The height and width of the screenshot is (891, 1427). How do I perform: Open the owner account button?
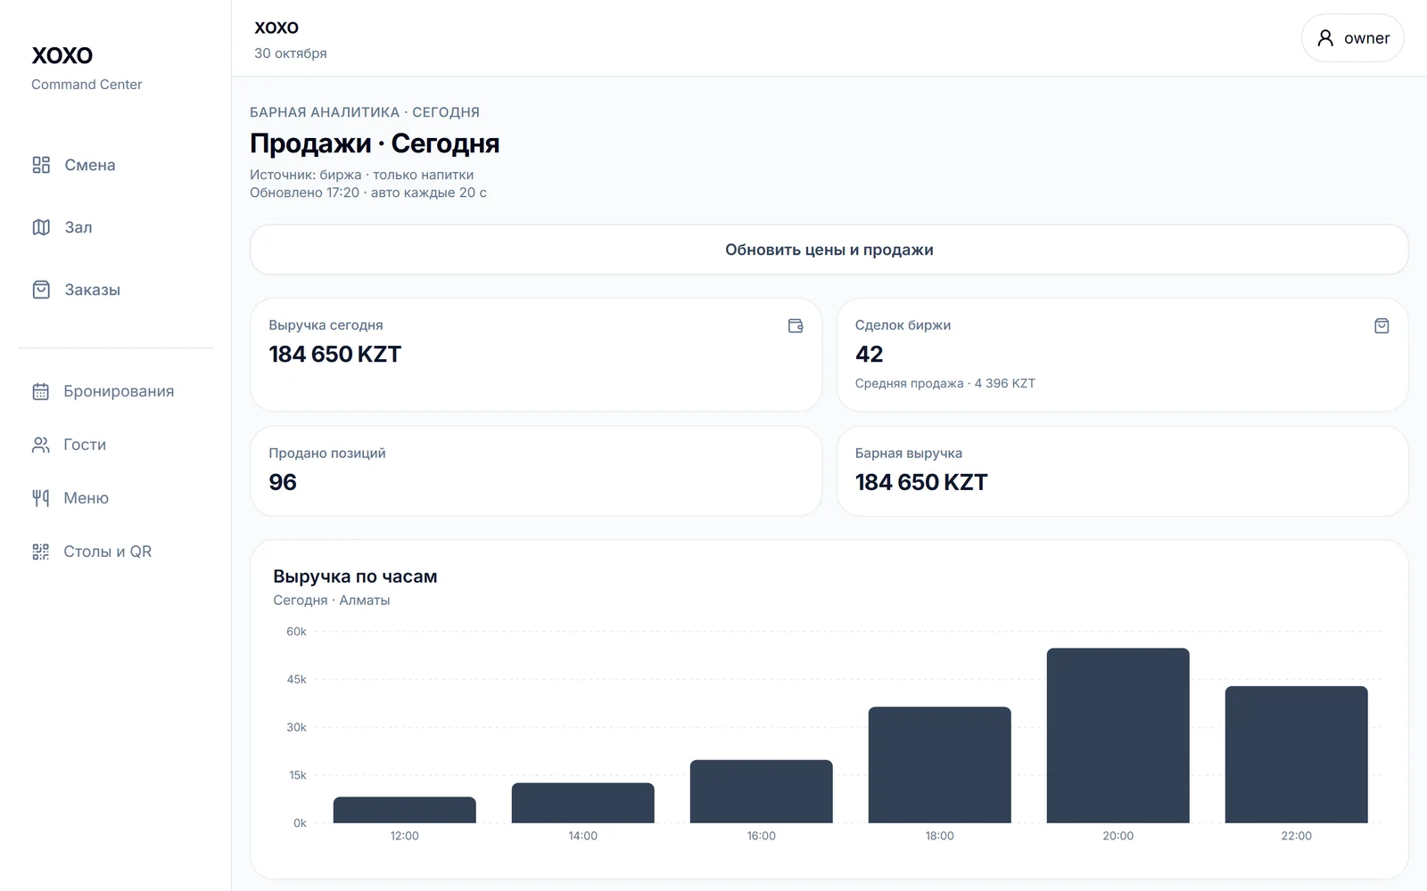[x=1352, y=38]
